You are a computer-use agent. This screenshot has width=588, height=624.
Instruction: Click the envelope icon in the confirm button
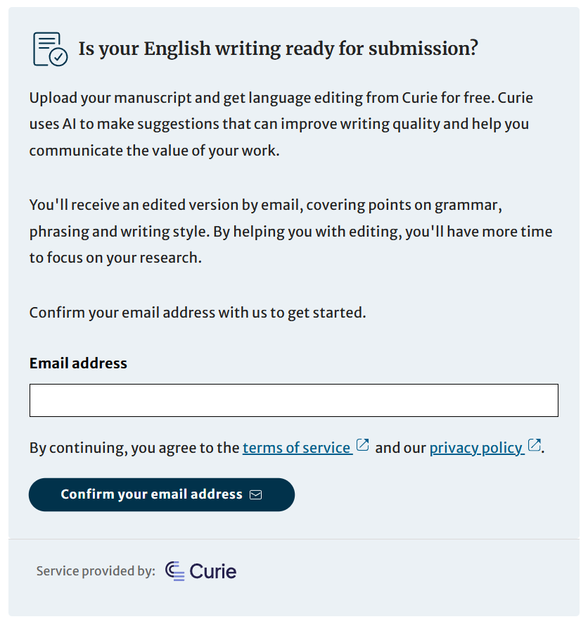pos(255,494)
